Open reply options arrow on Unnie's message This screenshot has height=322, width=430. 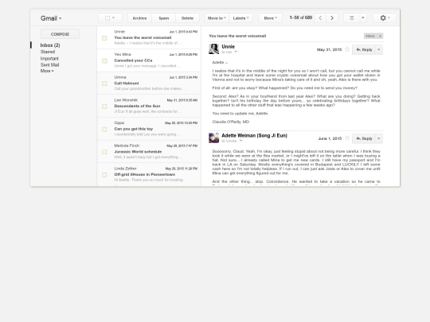(379, 49)
